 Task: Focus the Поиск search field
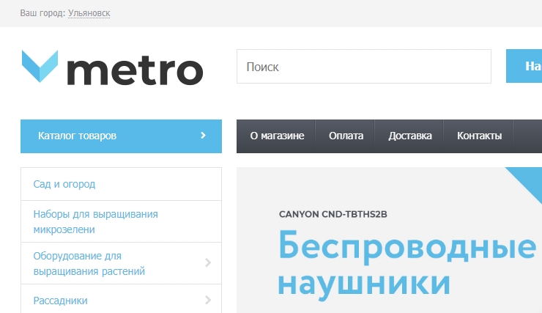(x=363, y=67)
